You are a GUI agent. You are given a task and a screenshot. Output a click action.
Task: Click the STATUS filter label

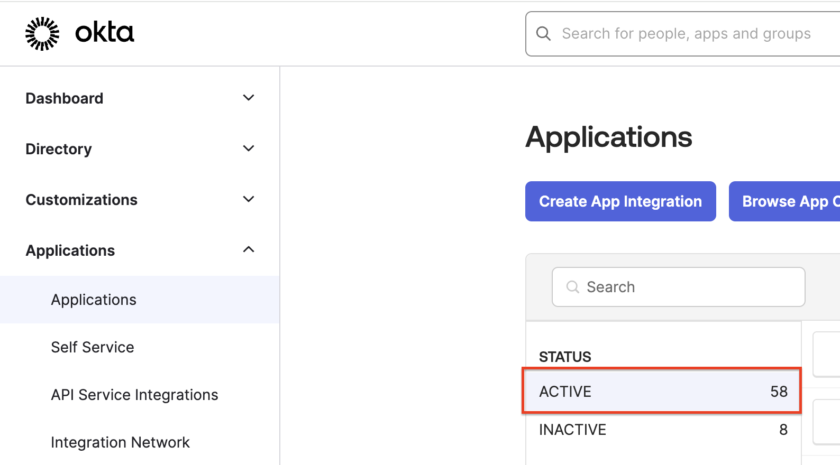(565, 357)
